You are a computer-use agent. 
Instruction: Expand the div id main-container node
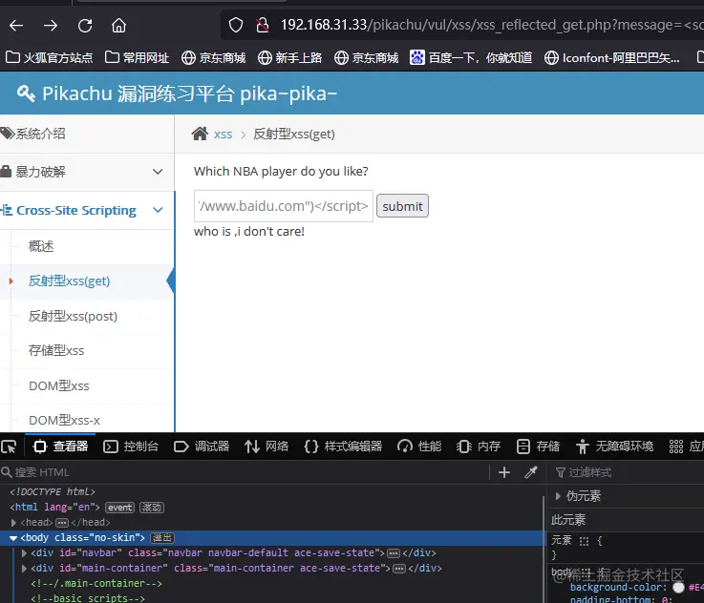click(x=24, y=568)
